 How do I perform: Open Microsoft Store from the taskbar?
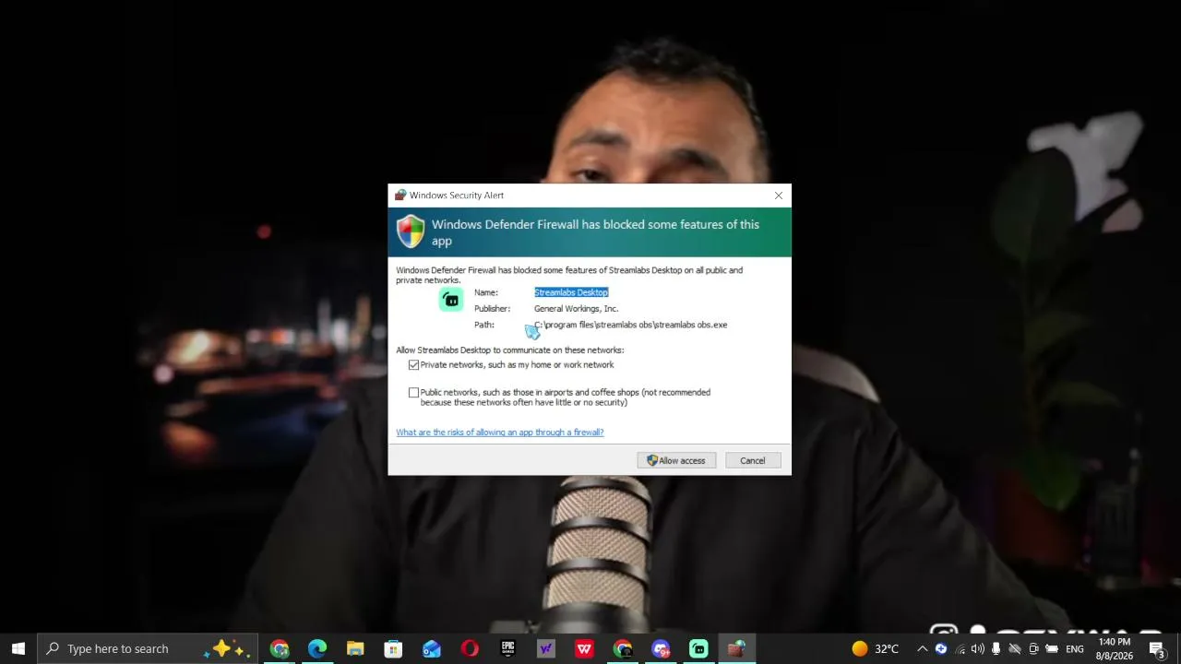[x=393, y=648]
